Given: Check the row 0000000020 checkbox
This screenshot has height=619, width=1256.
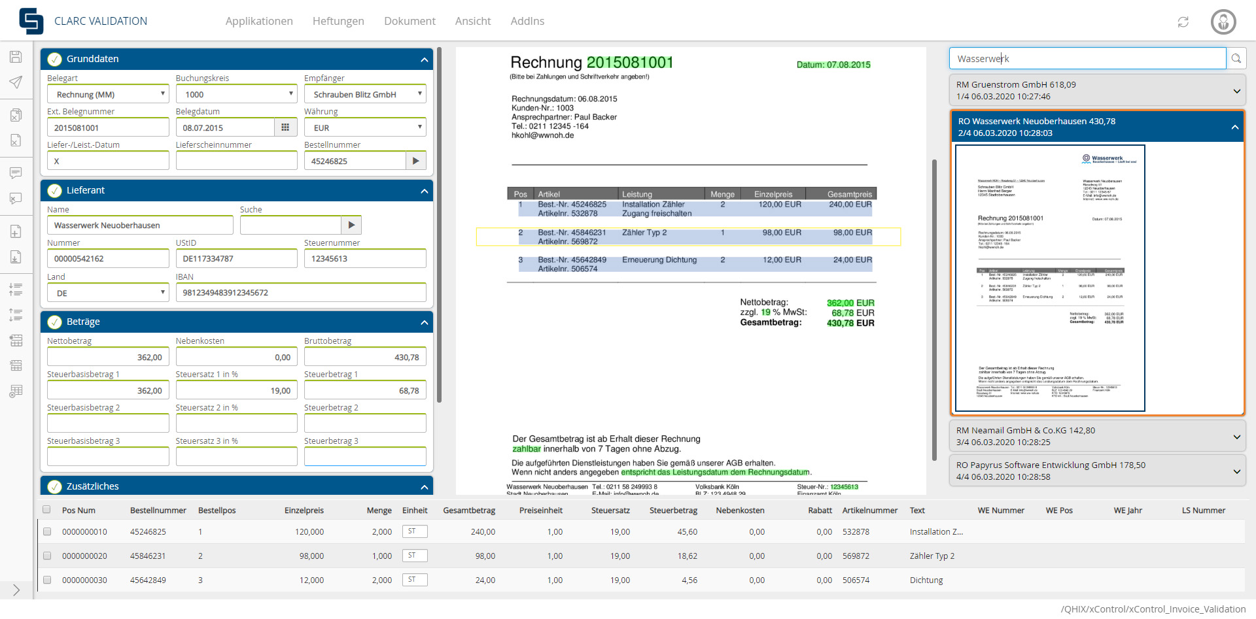Looking at the screenshot, I should 47,556.
